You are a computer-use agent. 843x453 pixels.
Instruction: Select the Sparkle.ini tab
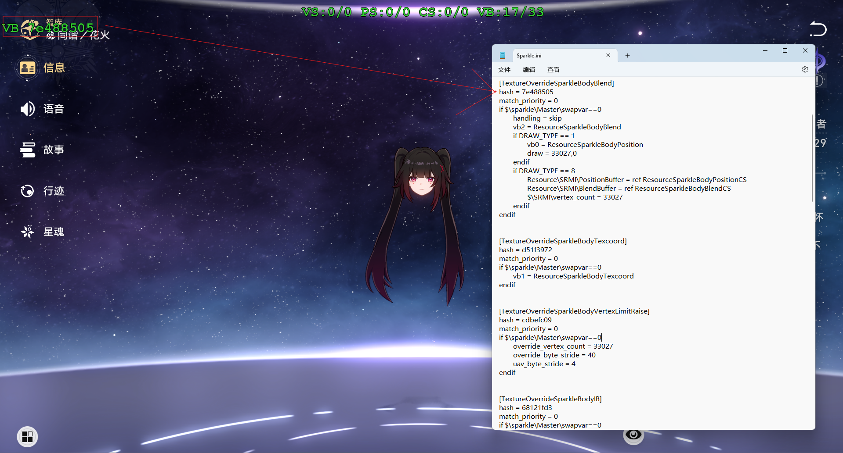click(564, 55)
